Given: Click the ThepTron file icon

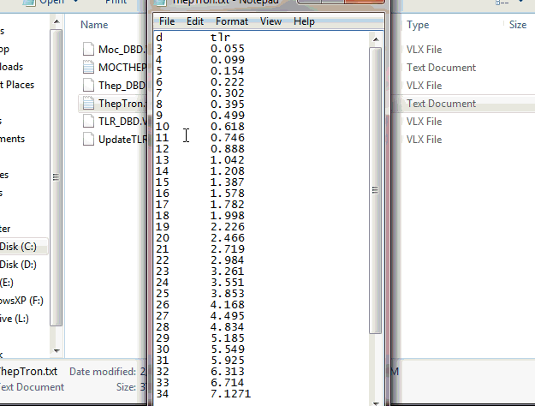Looking at the screenshot, I should tap(90, 104).
